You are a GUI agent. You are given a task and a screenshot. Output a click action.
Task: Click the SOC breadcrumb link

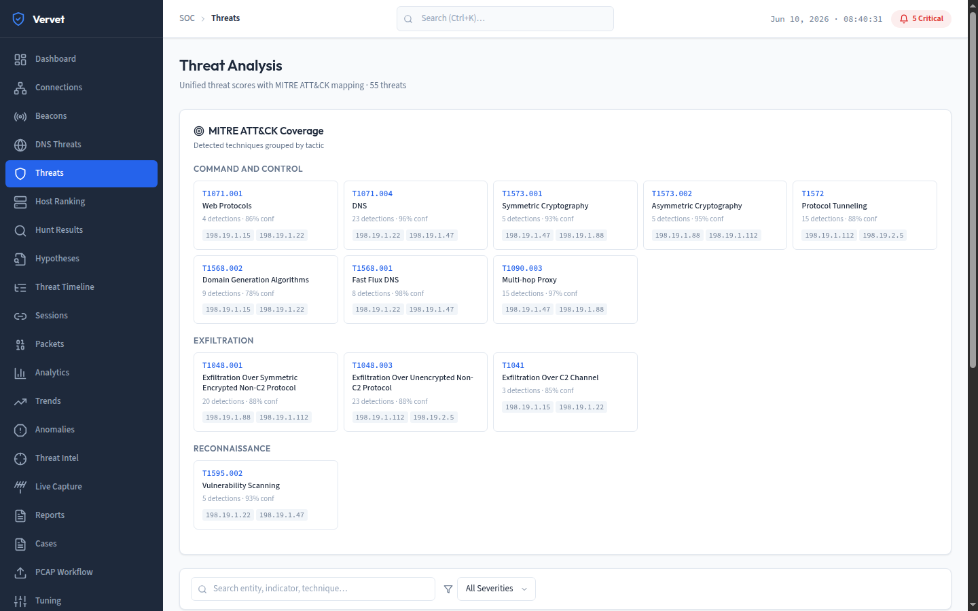click(x=187, y=18)
